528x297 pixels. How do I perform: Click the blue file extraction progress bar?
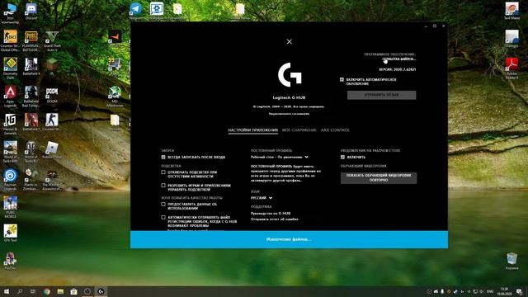[x=289, y=239]
